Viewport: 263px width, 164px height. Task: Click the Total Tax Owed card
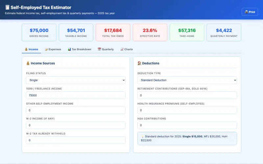coord(113,32)
